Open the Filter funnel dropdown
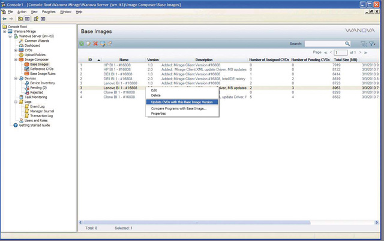Viewport: 384px width, 241px height. coord(372,44)
